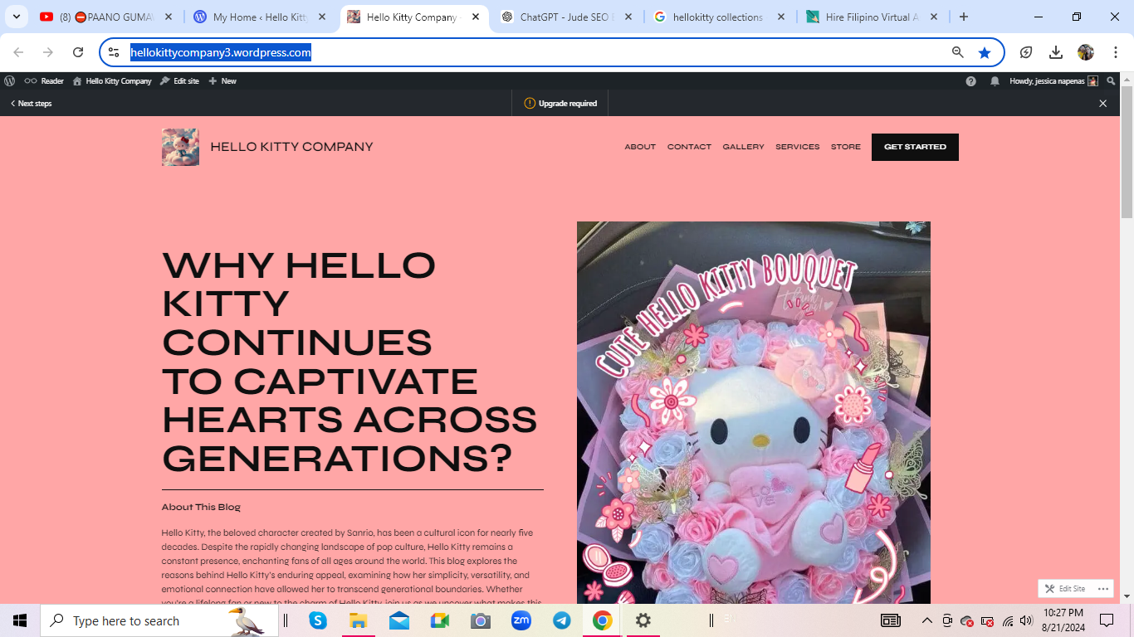Open the Camera app from the taskbar
Viewport: 1134px width, 637px height.
pos(481,620)
